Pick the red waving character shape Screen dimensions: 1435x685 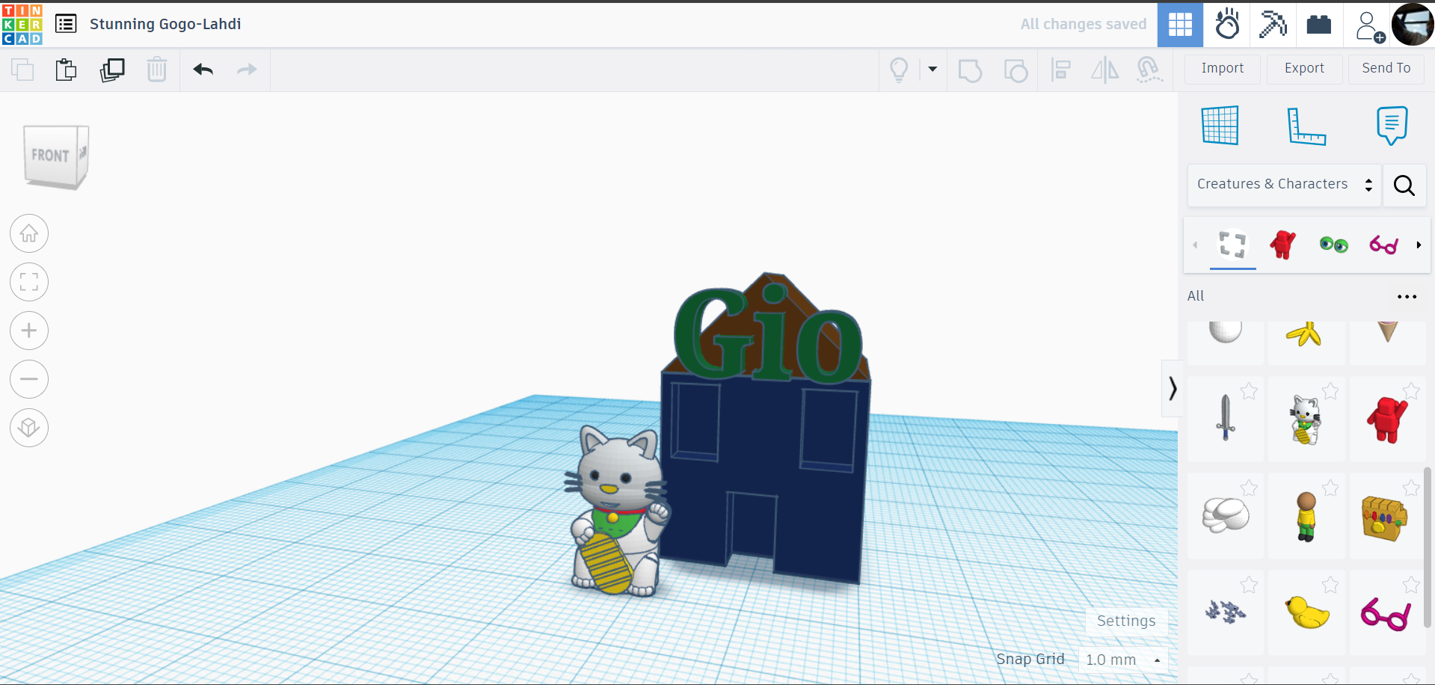click(x=1387, y=420)
